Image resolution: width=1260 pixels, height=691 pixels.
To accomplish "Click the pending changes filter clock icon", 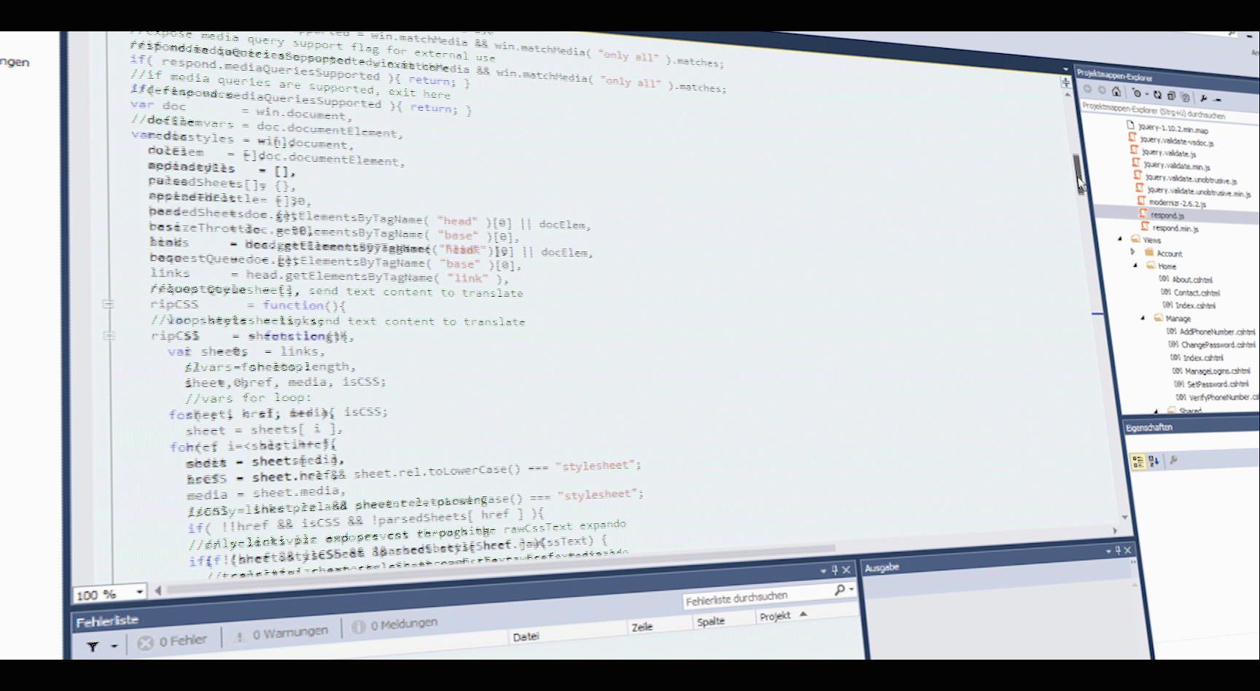I will coord(1135,93).
